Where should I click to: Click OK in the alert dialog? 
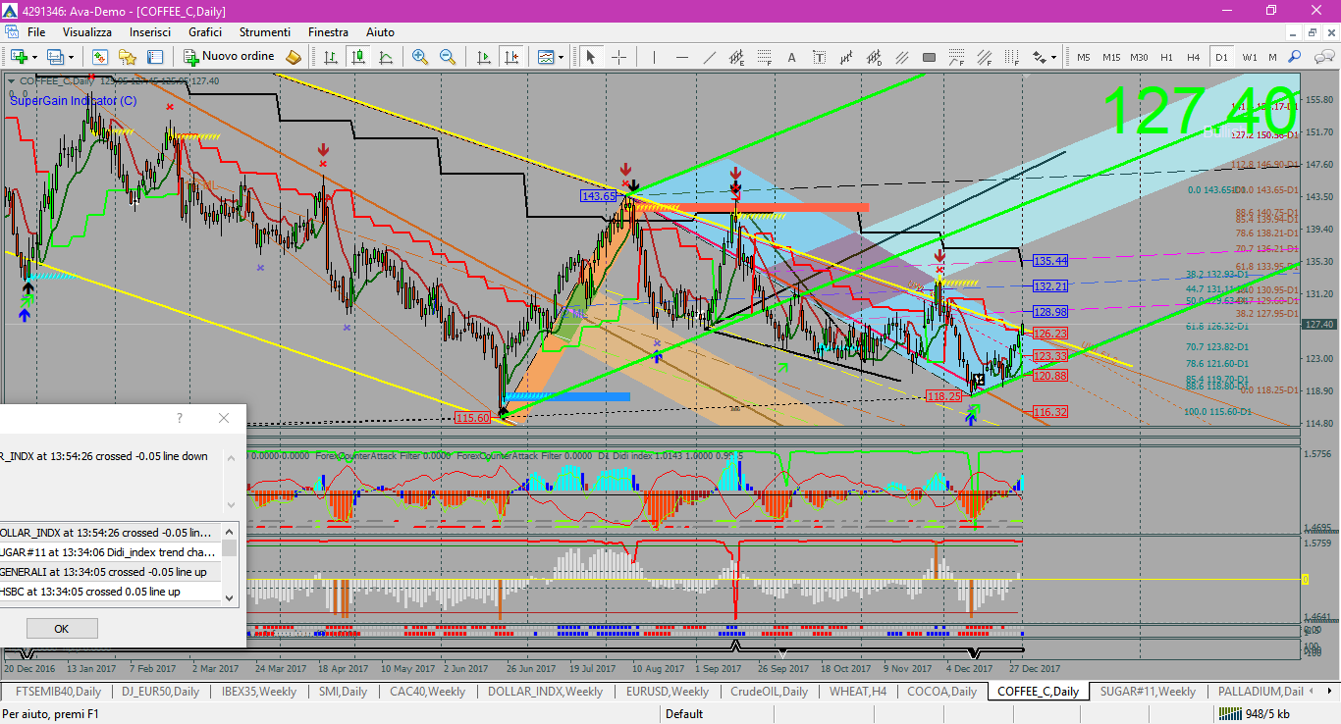62,629
